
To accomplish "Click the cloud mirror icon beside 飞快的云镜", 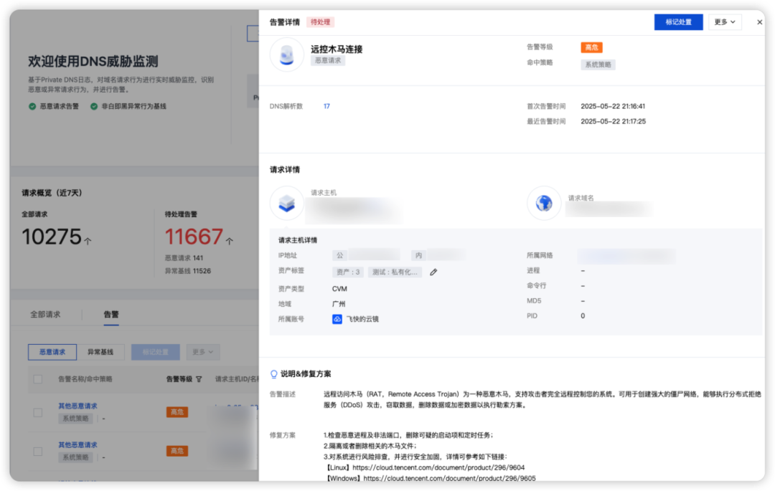I will (x=337, y=318).
